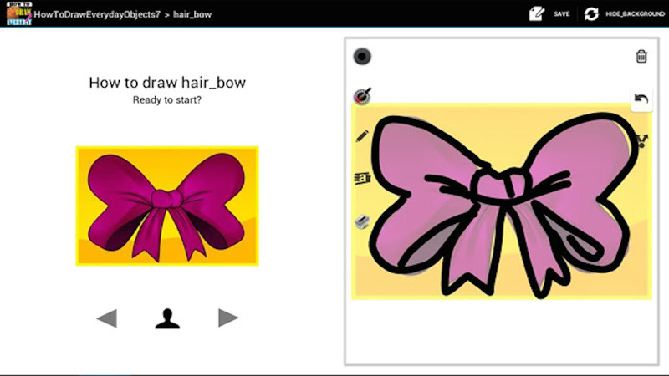Open the black brush size selector
This screenshot has width=669, height=376.
tap(362, 57)
